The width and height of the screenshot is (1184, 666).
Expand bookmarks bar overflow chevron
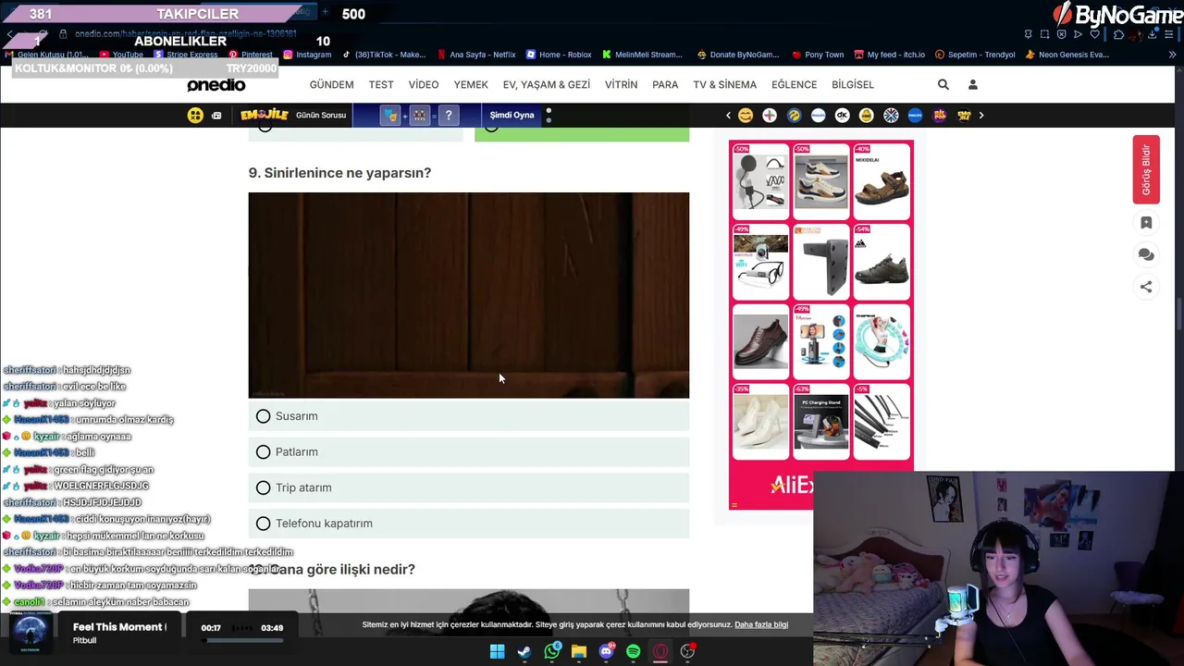click(1171, 55)
